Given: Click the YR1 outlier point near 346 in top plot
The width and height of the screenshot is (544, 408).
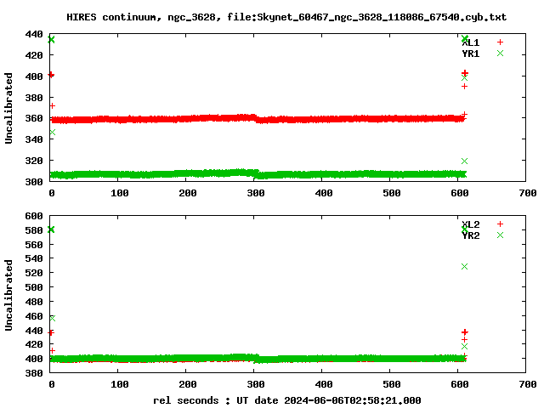Looking at the screenshot, I should click(53, 133).
